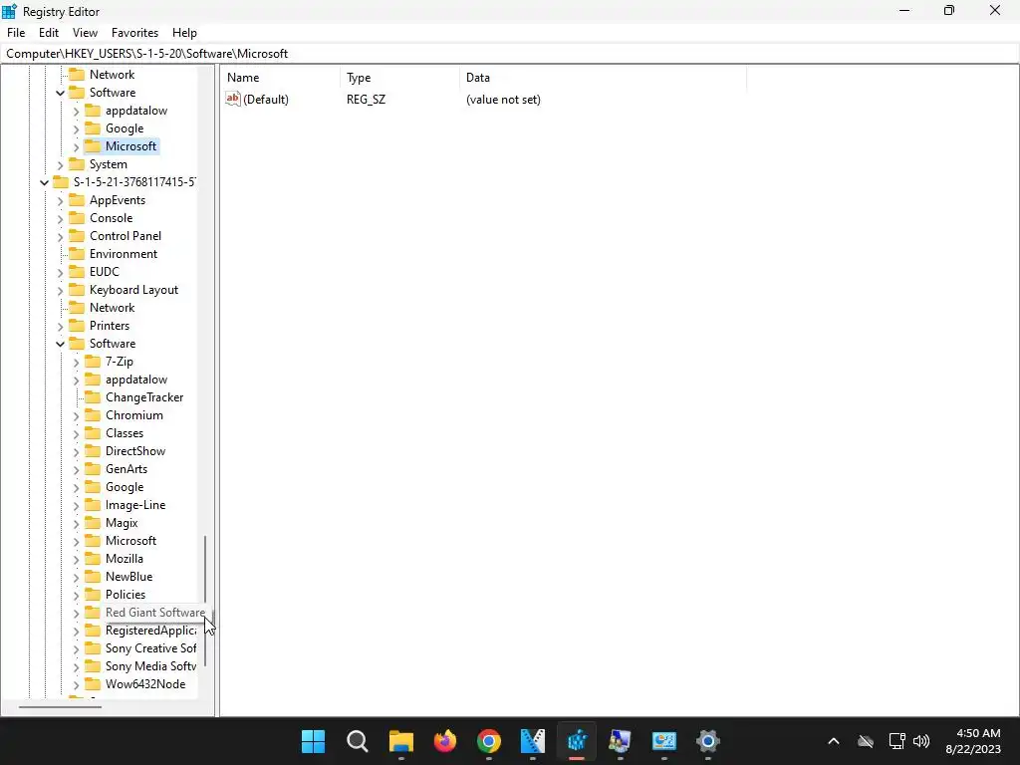Image resolution: width=1020 pixels, height=765 pixels.
Task: Open the File menu
Action: coord(16,33)
